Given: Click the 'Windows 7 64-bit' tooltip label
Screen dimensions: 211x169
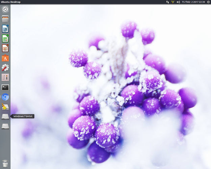Looking at the screenshot, I should 23,116.
